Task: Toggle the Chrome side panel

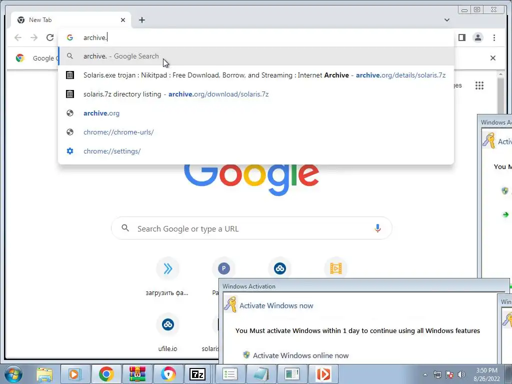Action: coord(461,37)
